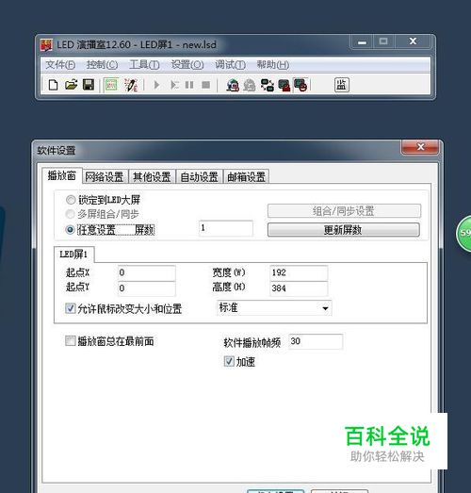The width and height of the screenshot is (471, 493).
Task: Open the 工具(T) menu
Action: pos(144,65)
